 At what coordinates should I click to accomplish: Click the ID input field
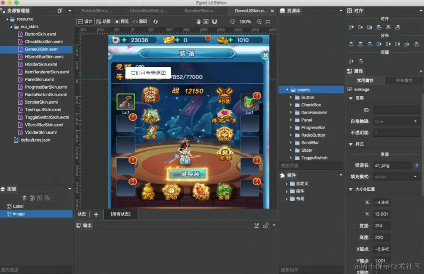(396, 110)
